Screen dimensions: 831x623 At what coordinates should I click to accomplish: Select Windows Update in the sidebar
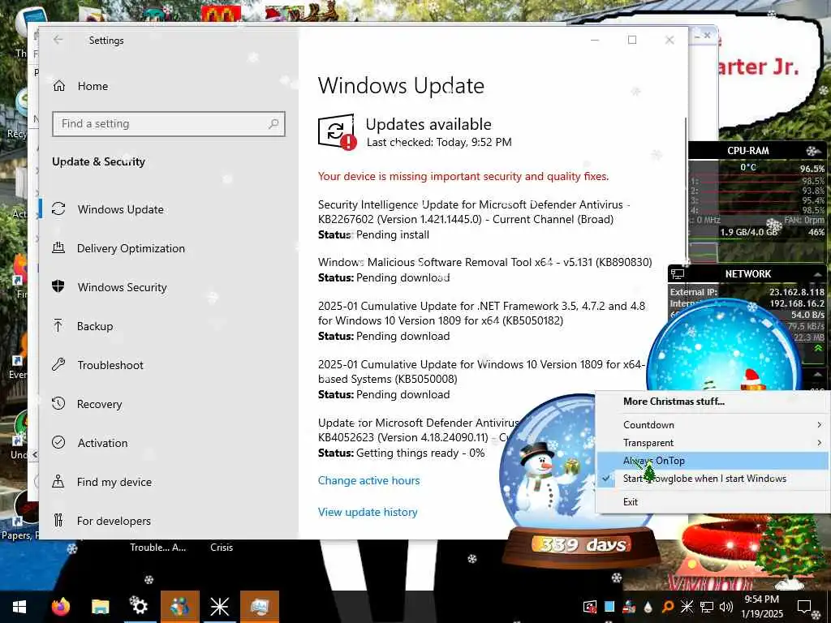coord(120,209)
